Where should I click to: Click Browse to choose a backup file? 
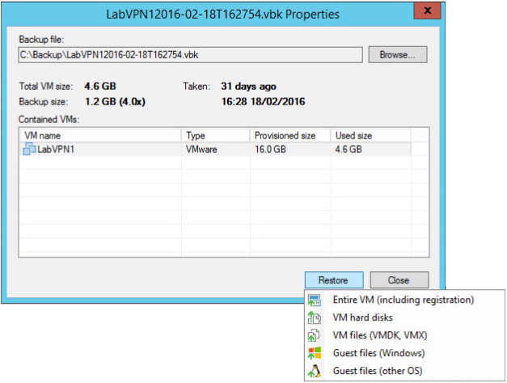(398, 55)
